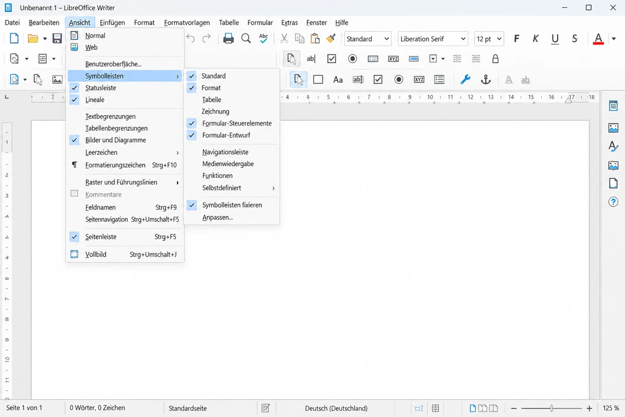Run the spelling check Abc icon
The height and width of the screenshot is (417, 625).
click(x=264, y=39)
